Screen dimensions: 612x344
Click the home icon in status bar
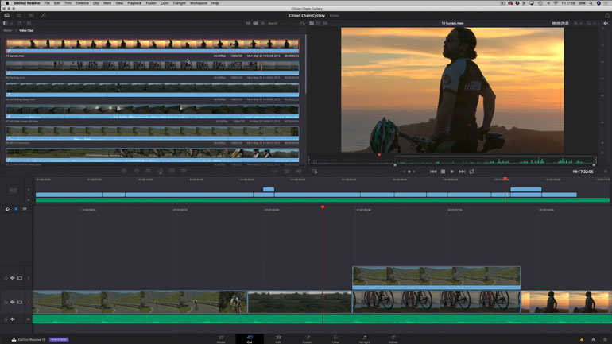593,340
